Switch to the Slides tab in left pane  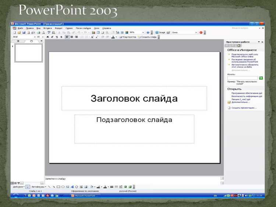tap(31, 41)
